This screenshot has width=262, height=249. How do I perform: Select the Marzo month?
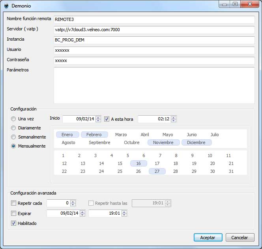click(121, 135)
